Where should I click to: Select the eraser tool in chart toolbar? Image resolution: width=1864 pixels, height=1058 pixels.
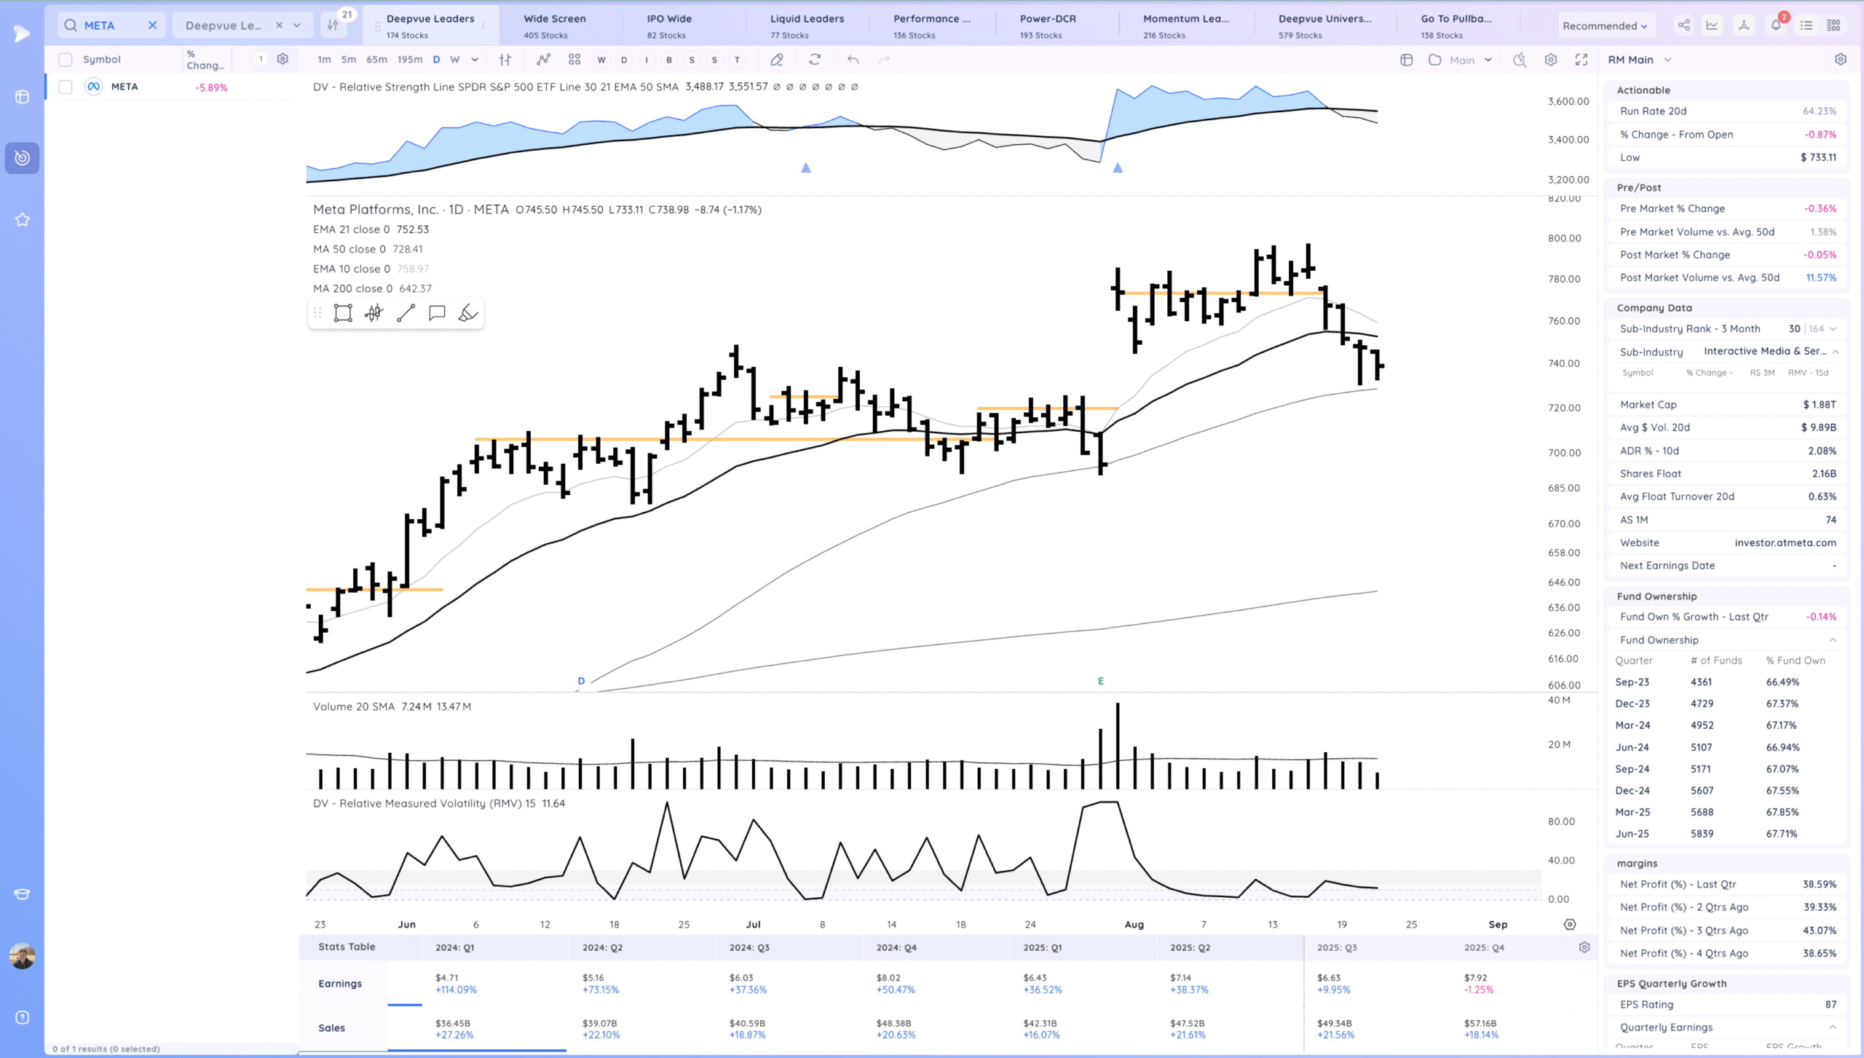click(x=777, y=60)
